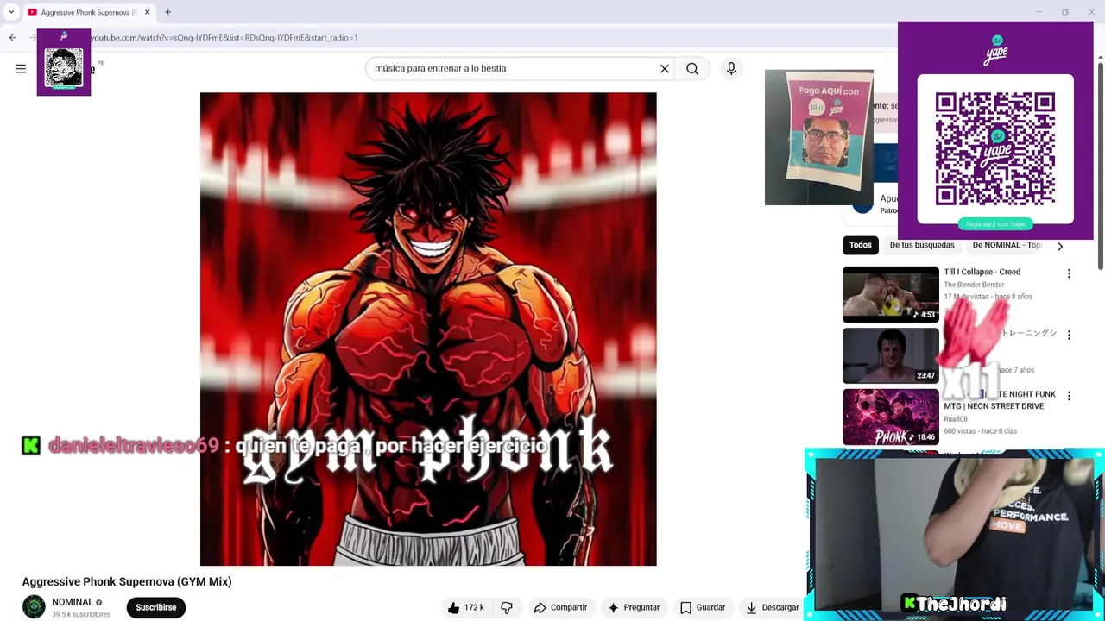Image resolution: width=1105 pixels, height=621 pixels.
Task: Click the video title Aggressive Phonk Supernova
Action: [127, 581]
